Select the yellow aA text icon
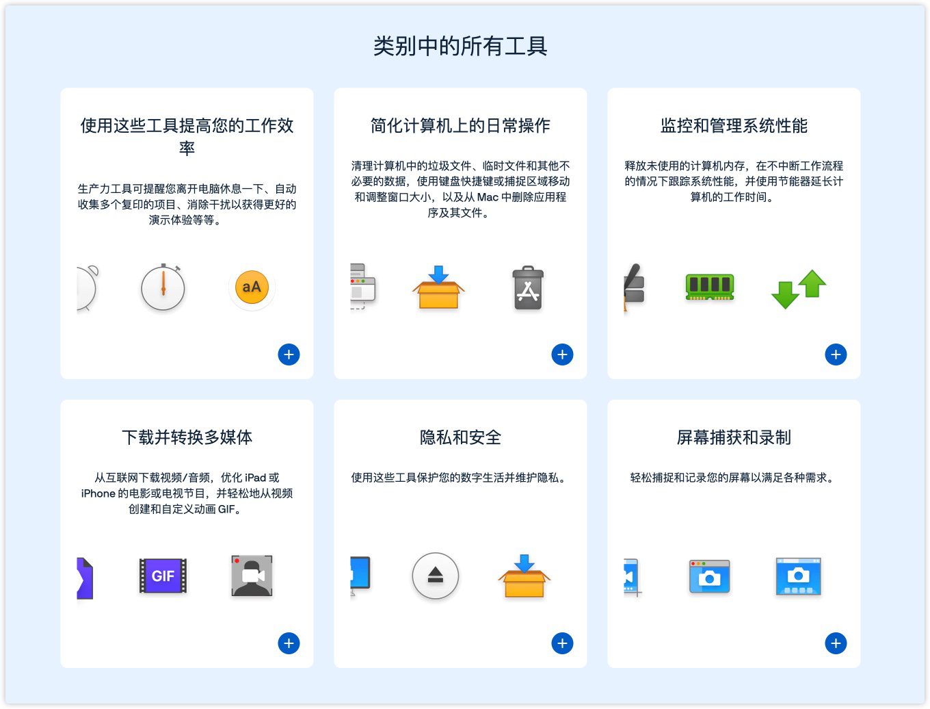This screenshot has width=930, height=709. 252,287
